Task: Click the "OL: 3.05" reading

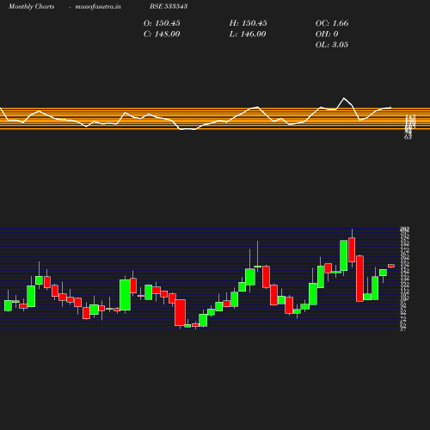Action: pyautogui.click(x=332, y=45)
